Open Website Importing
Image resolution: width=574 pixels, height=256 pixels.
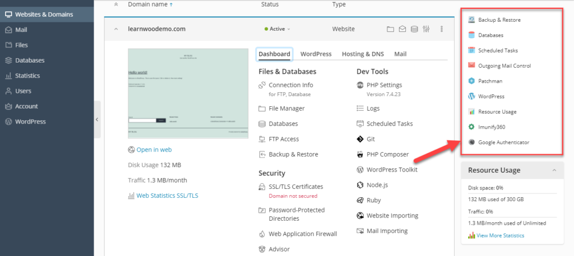point(392,216)
